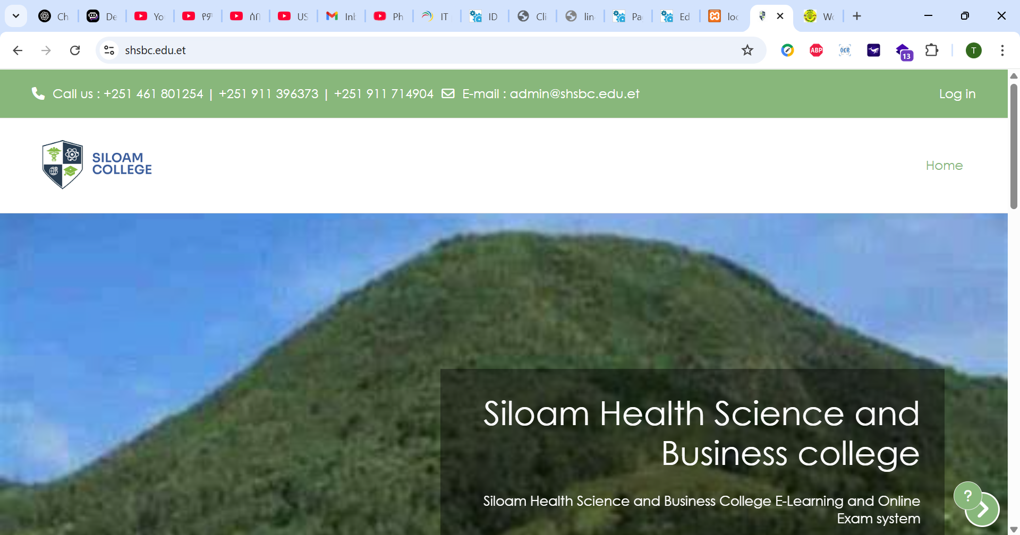
Task: Close the active Siloam College tab
Action: pos(780,16)
